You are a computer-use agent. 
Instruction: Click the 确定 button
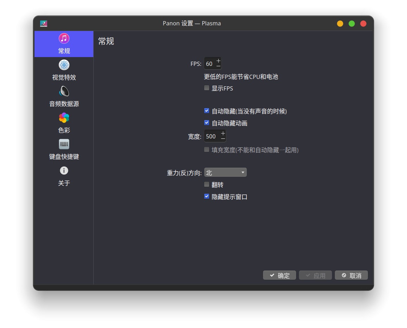pos(279,276)
